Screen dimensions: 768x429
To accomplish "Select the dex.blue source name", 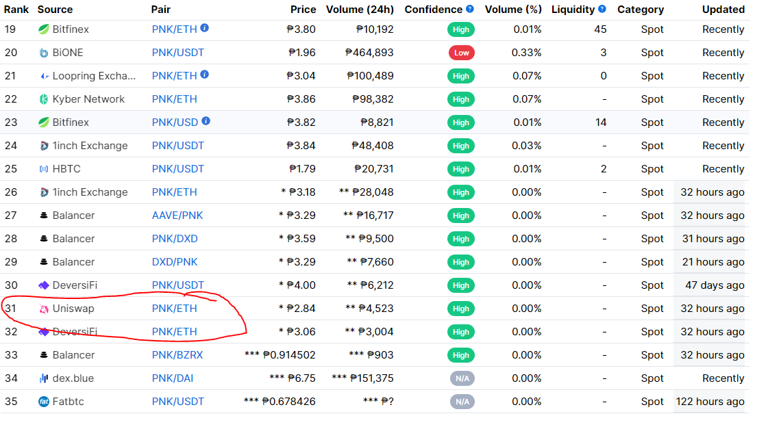I will point(73,378).
